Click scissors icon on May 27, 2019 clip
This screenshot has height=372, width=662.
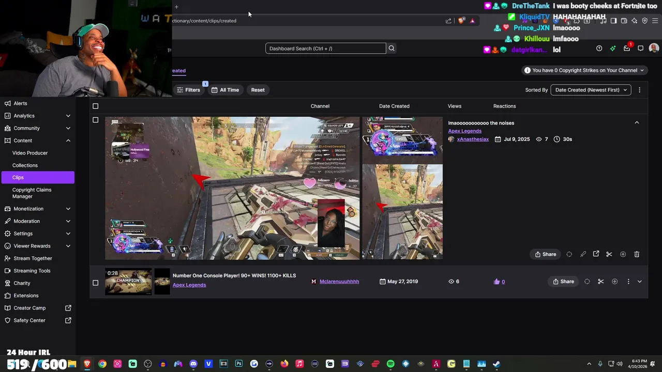click(x=600, y=282)
